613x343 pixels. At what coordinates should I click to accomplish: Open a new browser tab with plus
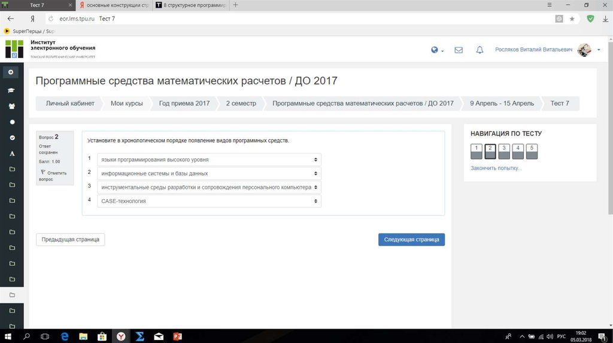coord(235,5)
